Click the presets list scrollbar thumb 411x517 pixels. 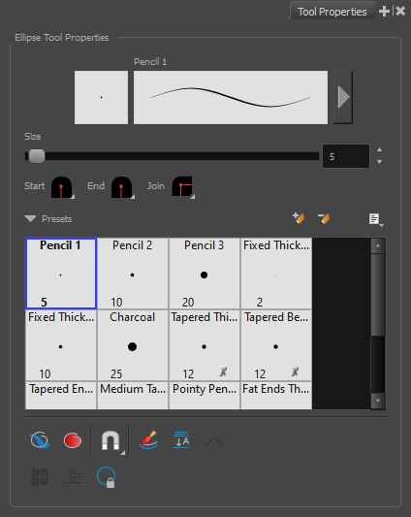(x=378, y=295)
